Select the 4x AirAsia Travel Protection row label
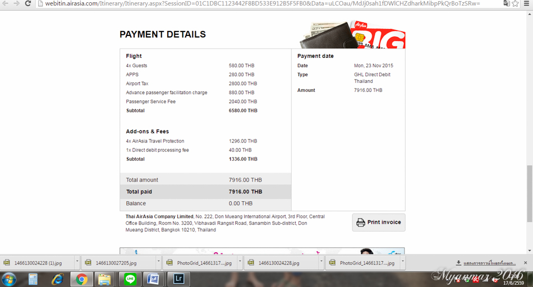 click(155, 141)
